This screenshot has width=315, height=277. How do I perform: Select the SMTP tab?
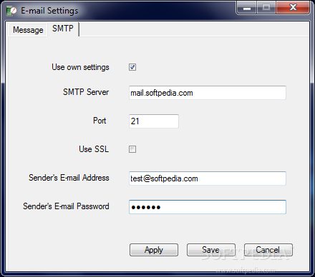click(63, 29)
